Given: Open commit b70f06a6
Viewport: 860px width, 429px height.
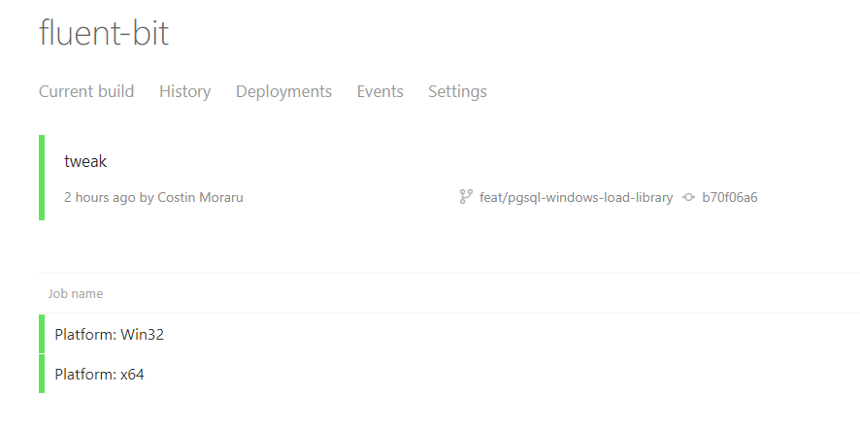Looking at the screenshot, I should pos(730,197).
